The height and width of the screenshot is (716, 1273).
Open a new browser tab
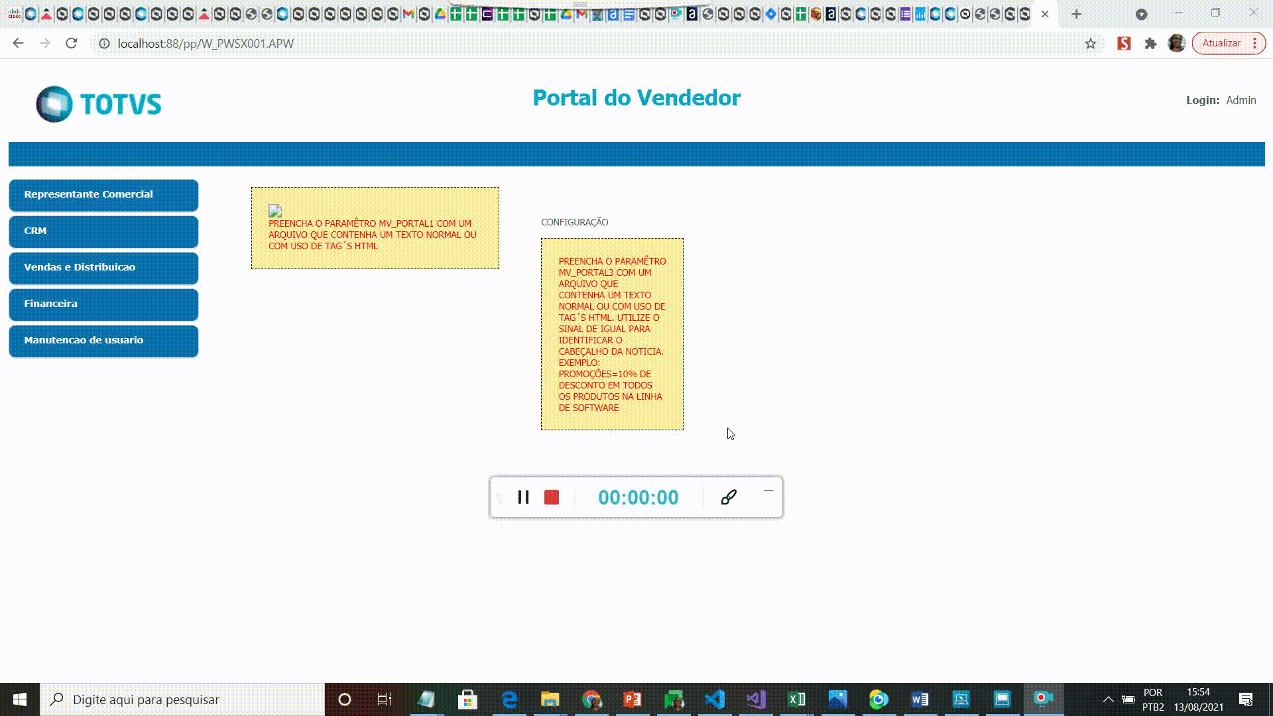click(x=1077, y=14)
